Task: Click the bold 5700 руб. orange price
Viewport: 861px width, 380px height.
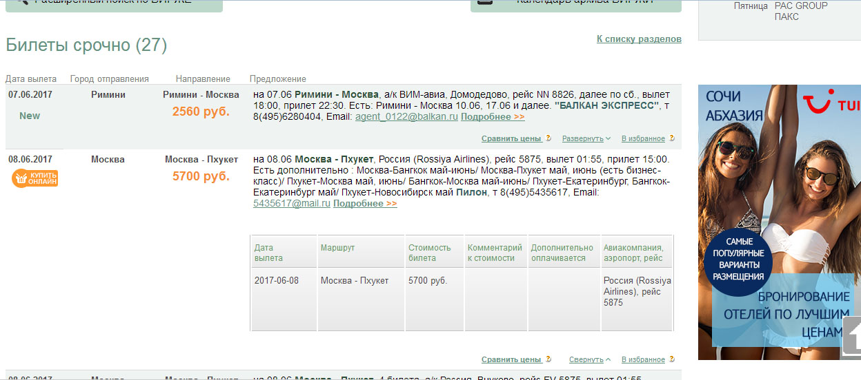Action: click(201, 176)
